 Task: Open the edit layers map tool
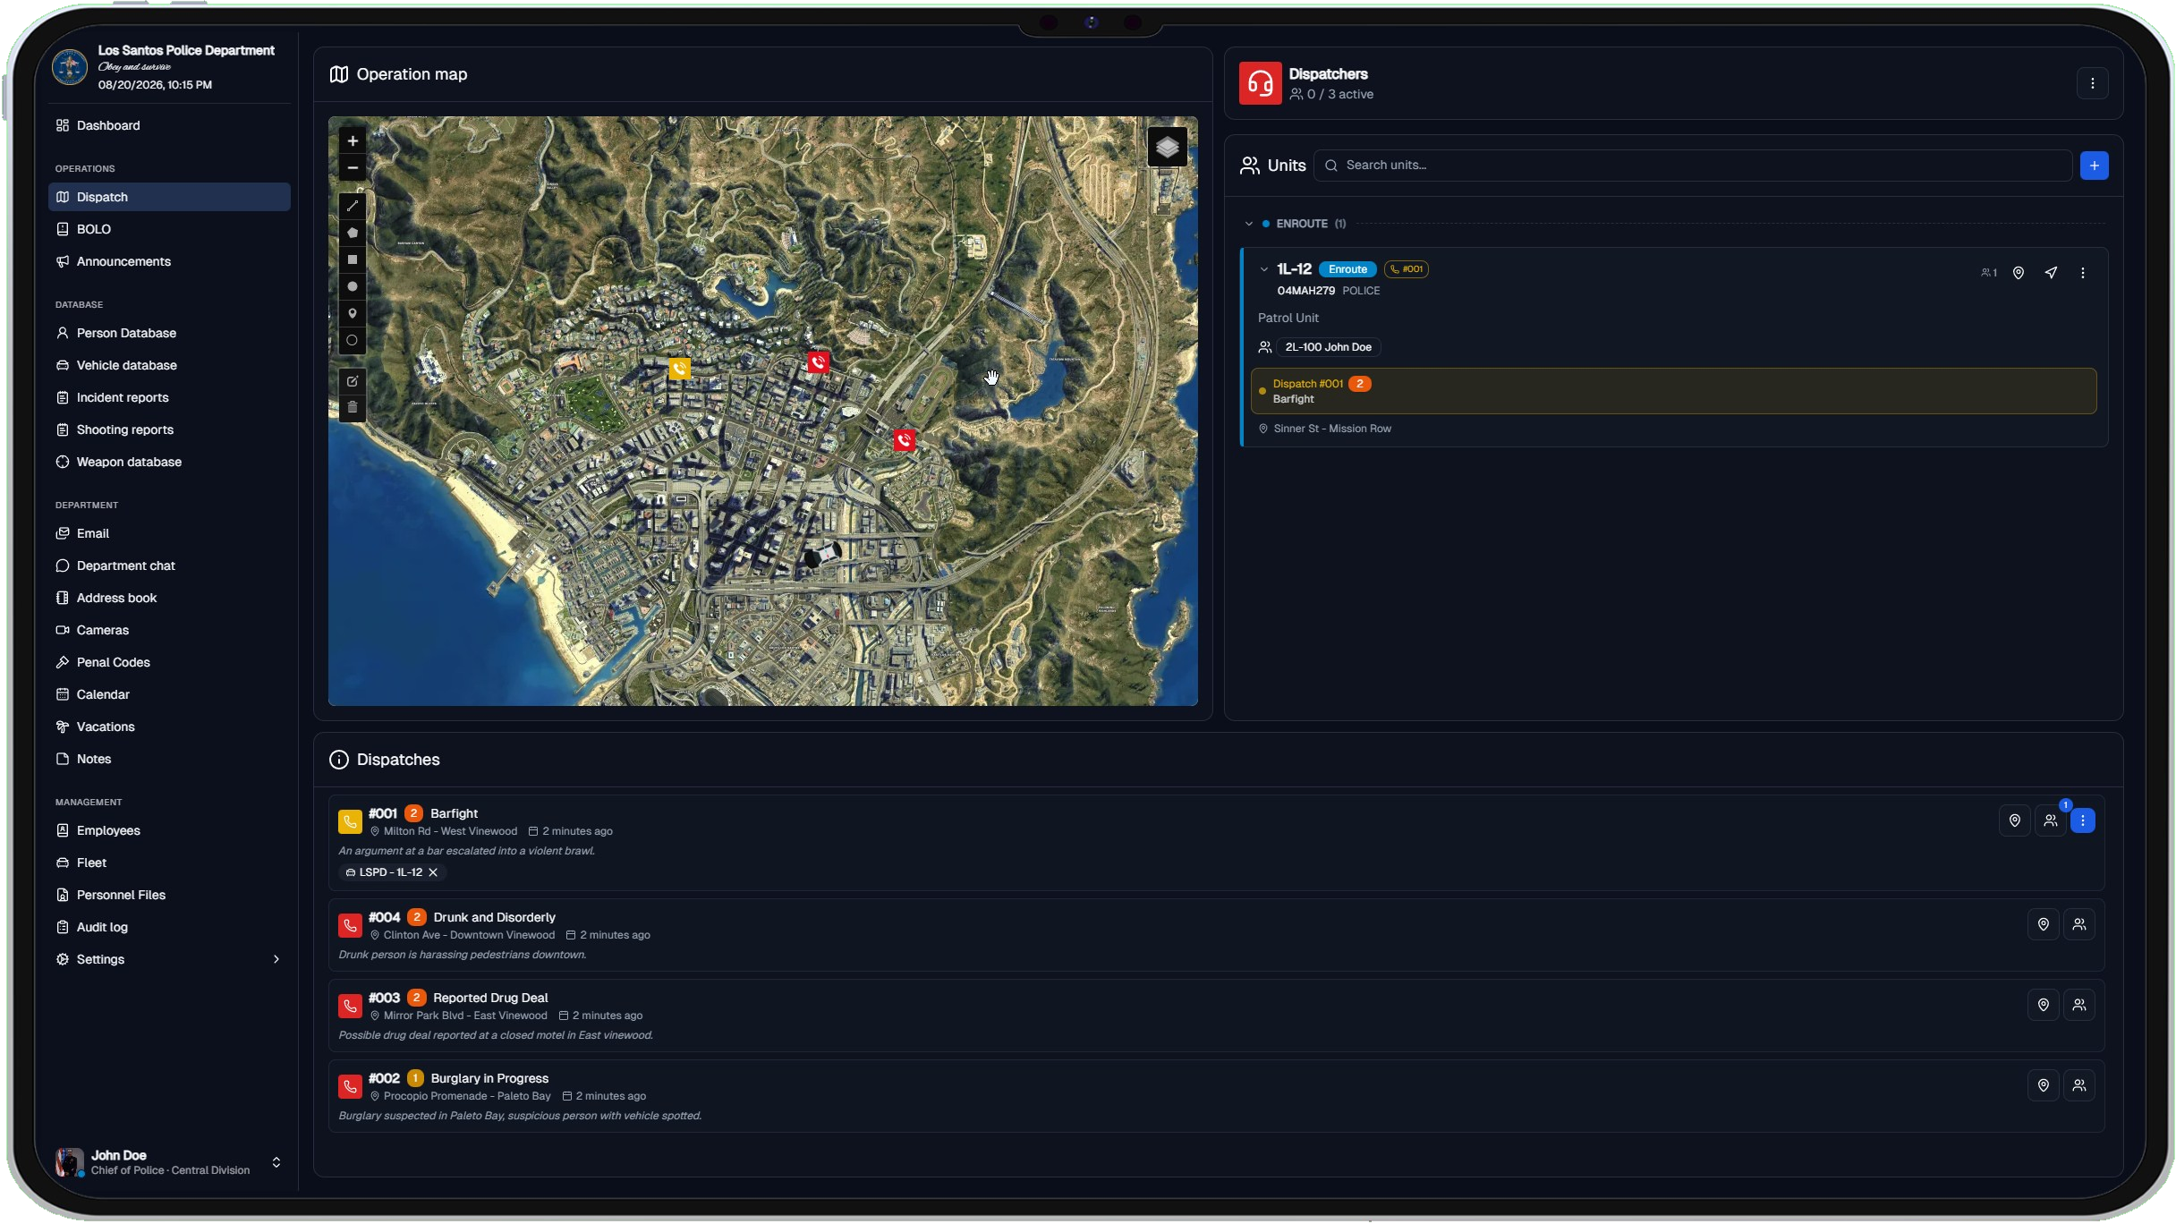(353, 381)
